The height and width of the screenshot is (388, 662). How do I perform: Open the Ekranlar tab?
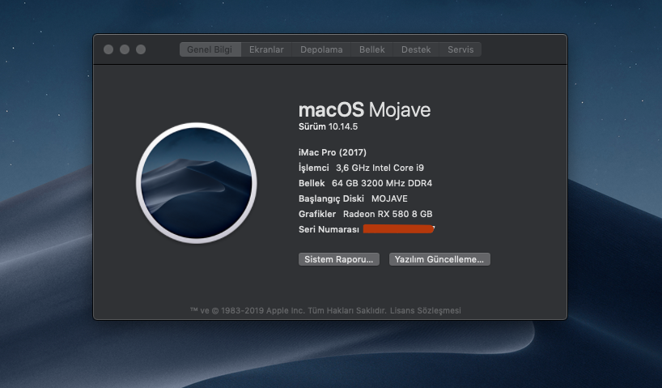click(266, 49)
